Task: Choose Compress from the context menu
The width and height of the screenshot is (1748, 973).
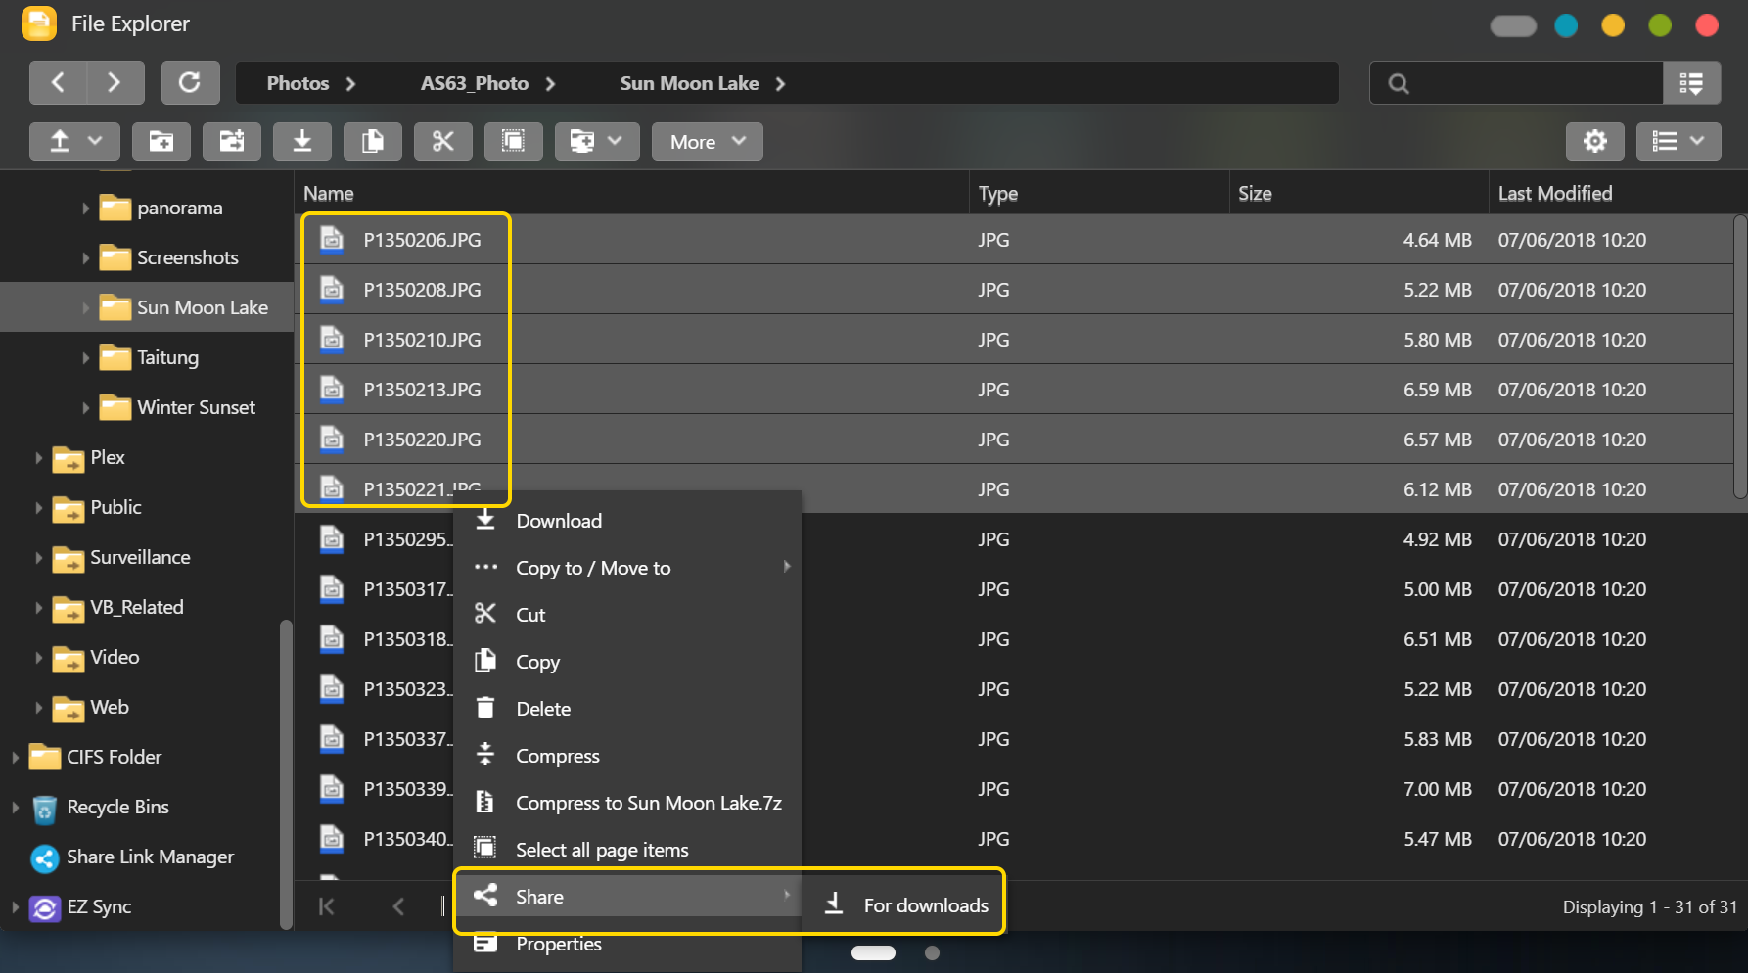Action: (626, 756)
